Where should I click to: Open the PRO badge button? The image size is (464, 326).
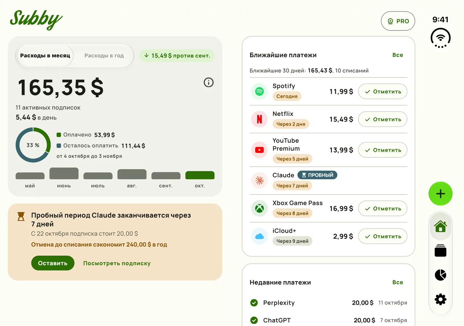tap(398, 21)
